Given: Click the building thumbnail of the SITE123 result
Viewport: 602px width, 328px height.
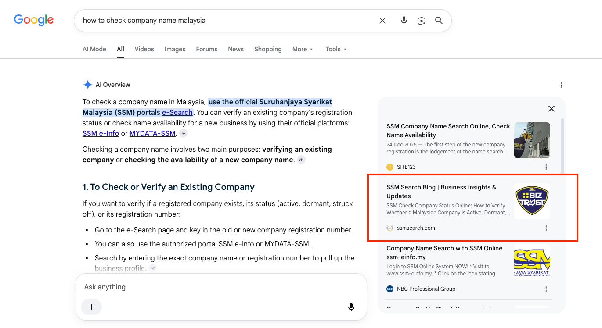Looking at the screenshot, I should pos(532,140).
